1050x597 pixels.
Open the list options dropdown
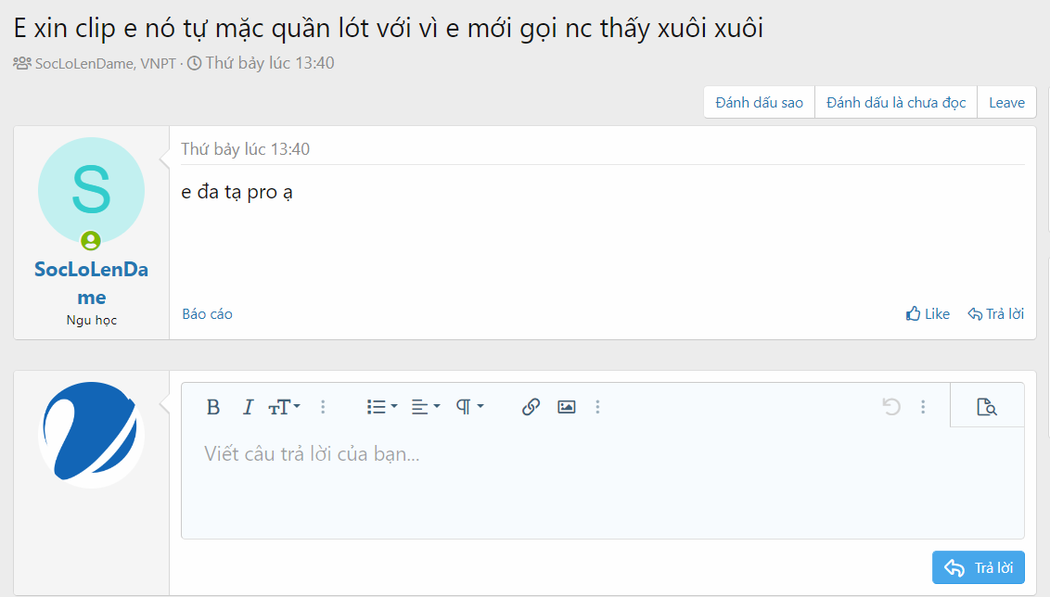click(382, 407)
